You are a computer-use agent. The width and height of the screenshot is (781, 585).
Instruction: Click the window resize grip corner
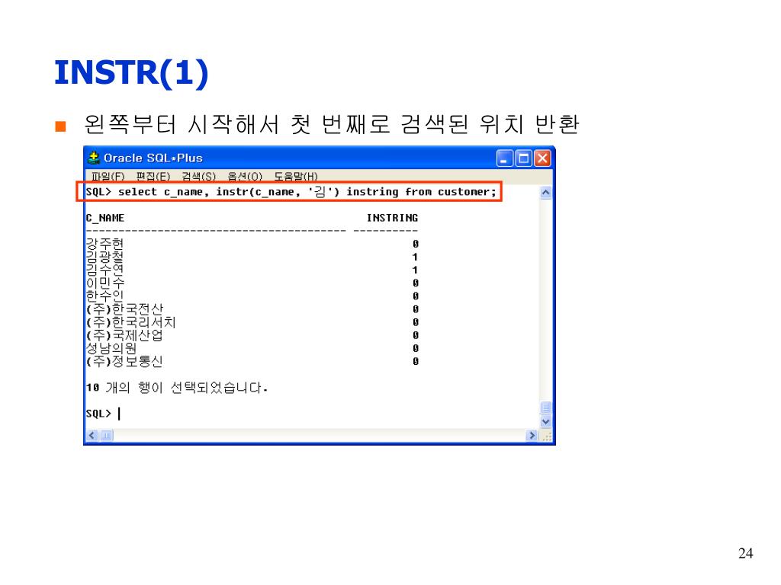(x=546, y=436)
